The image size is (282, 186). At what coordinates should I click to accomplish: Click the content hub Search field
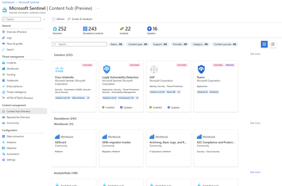[79, 44]
